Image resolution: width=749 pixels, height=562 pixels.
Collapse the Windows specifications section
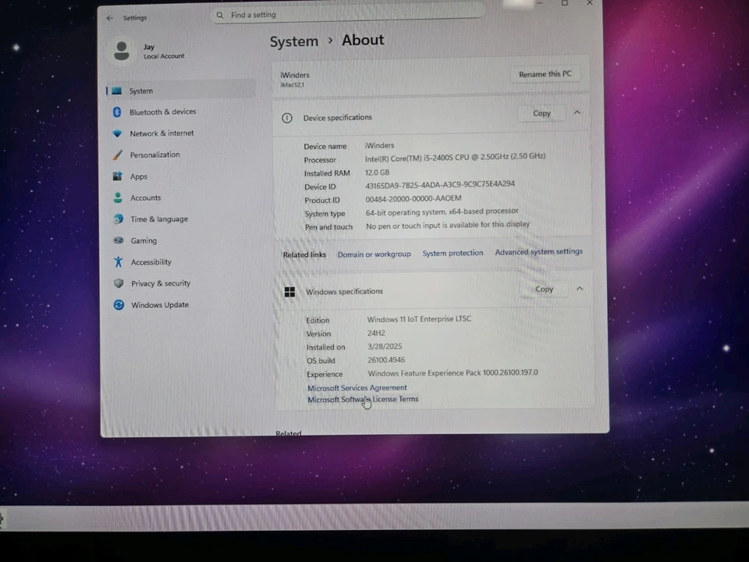(580, 288)
